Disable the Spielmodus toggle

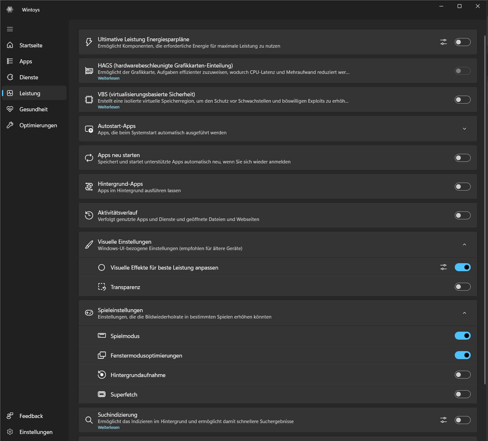[462, 335]
